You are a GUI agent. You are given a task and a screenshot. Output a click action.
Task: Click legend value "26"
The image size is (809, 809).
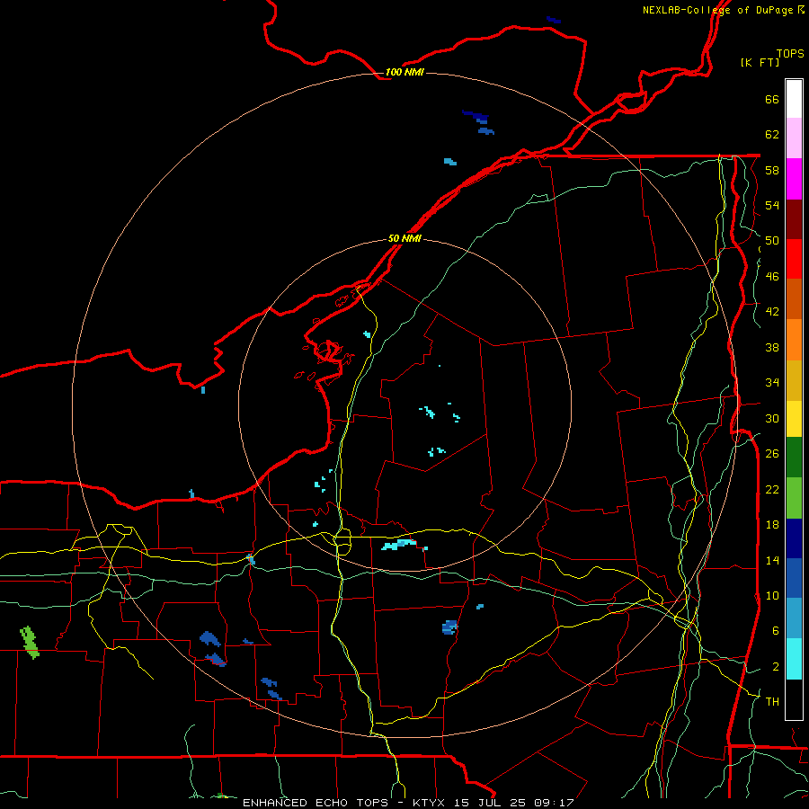coord(772,454)
